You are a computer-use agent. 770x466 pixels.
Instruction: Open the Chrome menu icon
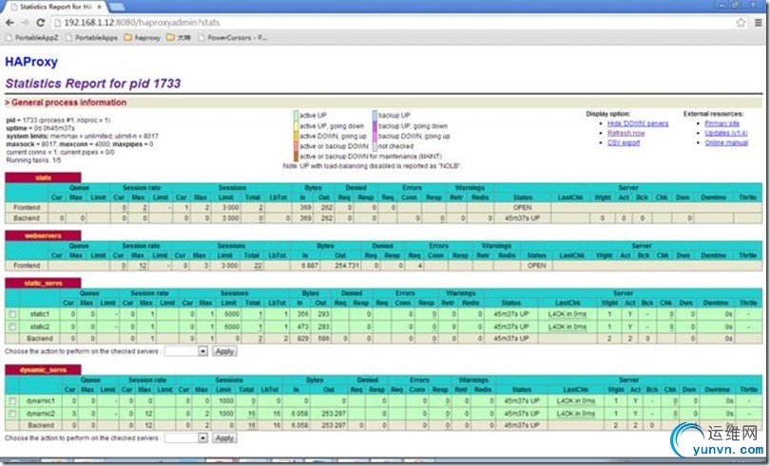(757, 22)
